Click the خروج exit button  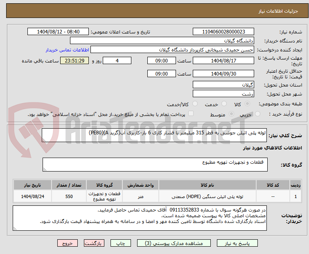click(68, 243)
